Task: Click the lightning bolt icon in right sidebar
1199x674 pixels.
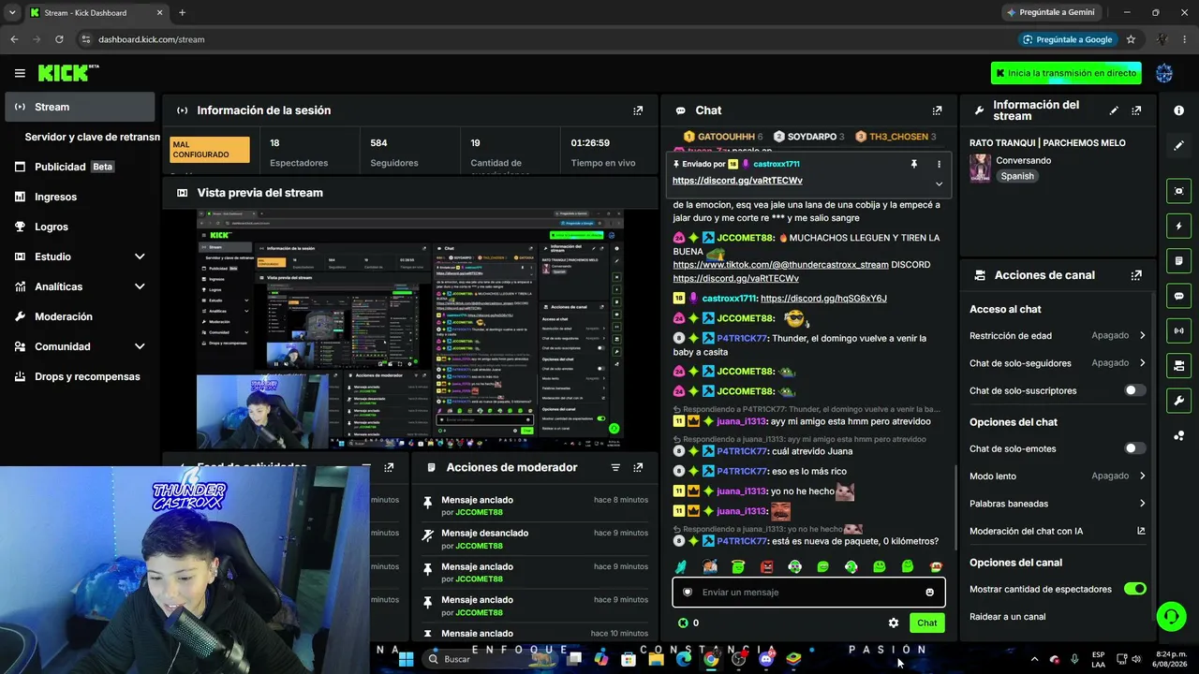Action: 1178,226
